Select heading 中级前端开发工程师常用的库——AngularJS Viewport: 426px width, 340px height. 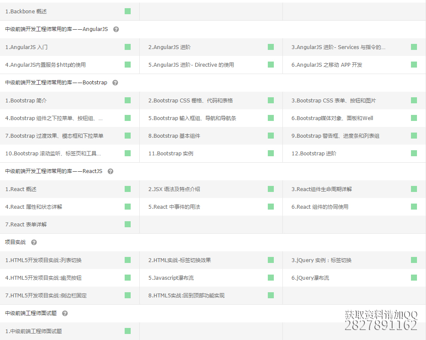point(56,29)
